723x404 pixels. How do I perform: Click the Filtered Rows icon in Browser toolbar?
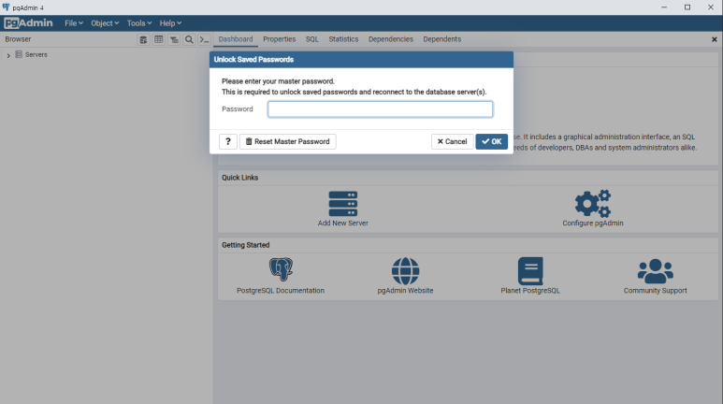point(174,39)
